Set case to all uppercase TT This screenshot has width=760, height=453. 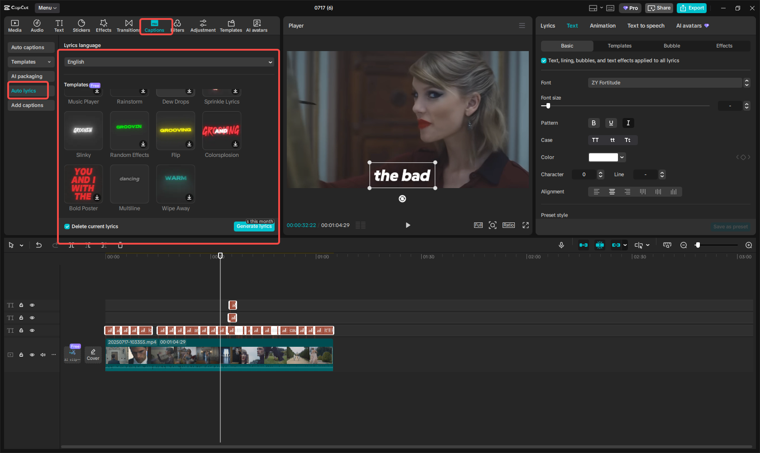[595, 140]
